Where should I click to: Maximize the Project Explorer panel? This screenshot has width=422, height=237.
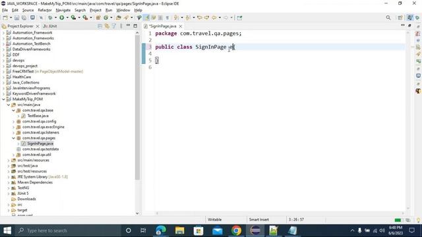(x=135, y=26)
